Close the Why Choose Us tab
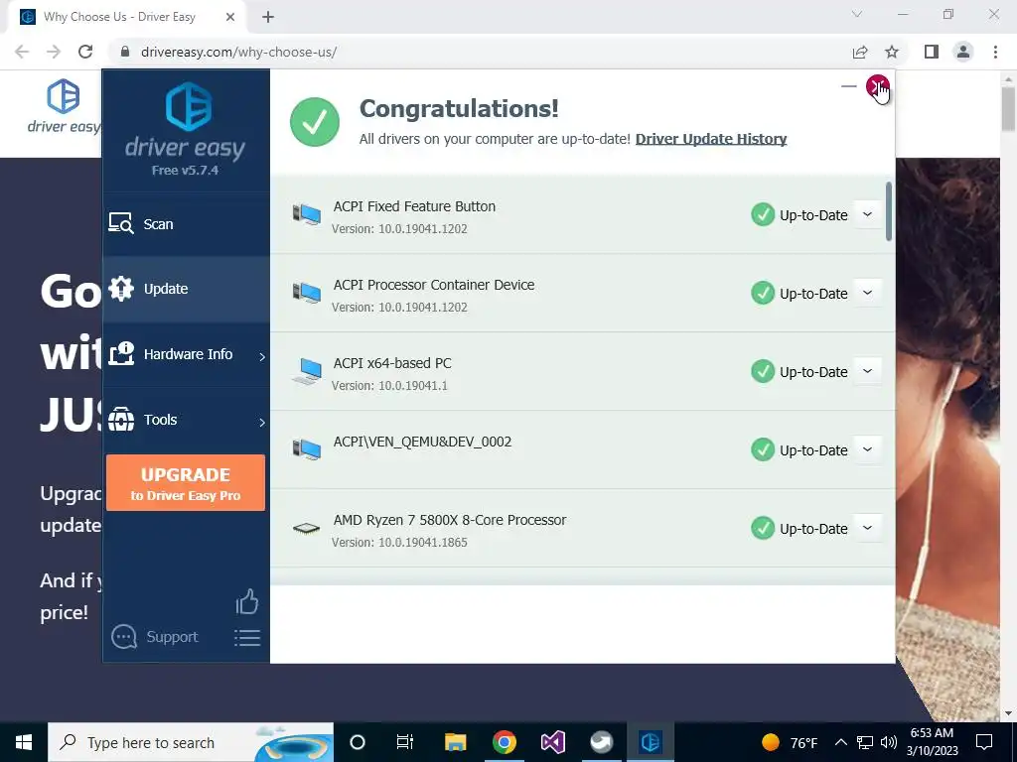 [x=230, y=18]
